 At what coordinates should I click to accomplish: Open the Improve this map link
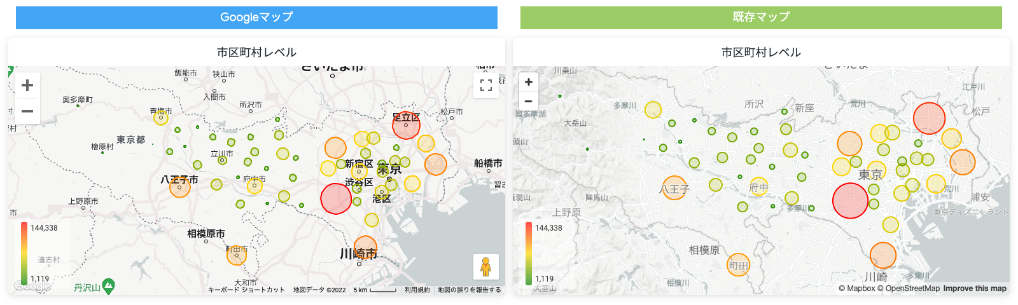(975, 288)
